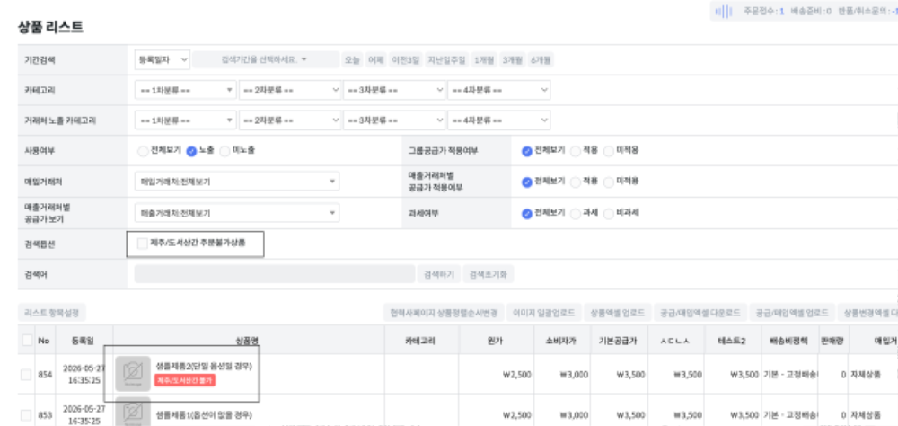Set period to 6개월
Viewport: 898px width, 426px height.
(x=541, y=59)
